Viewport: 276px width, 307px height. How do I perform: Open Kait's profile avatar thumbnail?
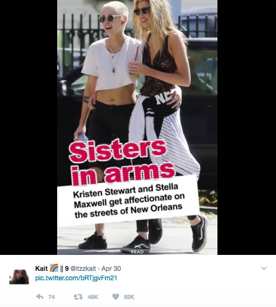coord(19,276)
